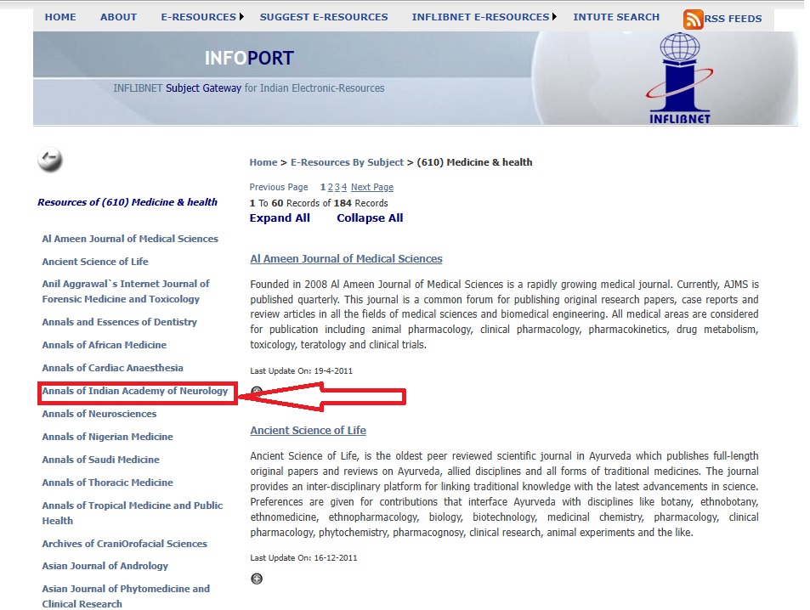Click Previous Page text
The image size is (810, 610).
pyautogui.click(x=279, y=187)
